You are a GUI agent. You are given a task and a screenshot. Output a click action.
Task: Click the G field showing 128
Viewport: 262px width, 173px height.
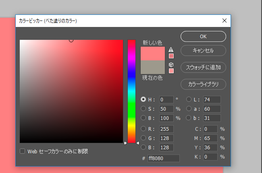click(x=166, y=138)
